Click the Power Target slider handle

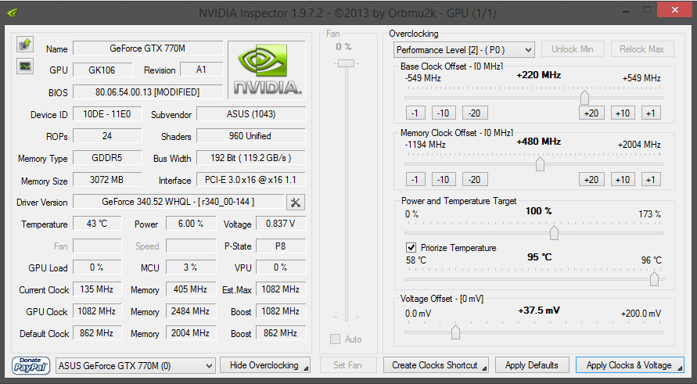(x=554, y=232)
